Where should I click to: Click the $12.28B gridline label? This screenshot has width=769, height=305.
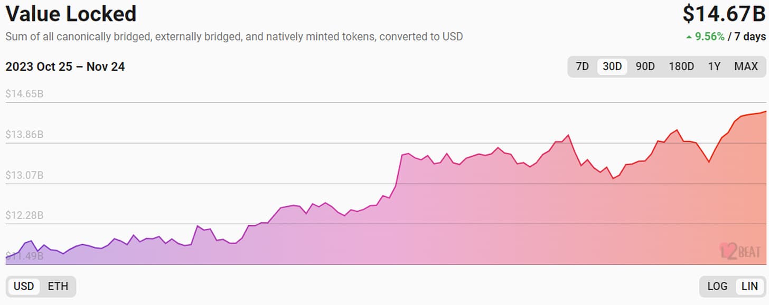coord(24,216)
